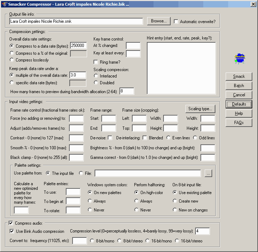
Task: Click the output file name field
Action: click(76, 21)
